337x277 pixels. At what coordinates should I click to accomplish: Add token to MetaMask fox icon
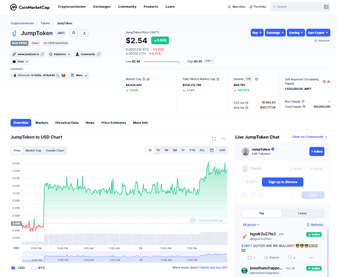point(64,75)
